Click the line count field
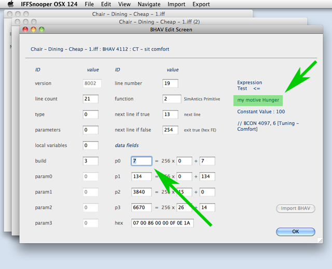Viewport: 332px width, 269px height. coord(90,99)
